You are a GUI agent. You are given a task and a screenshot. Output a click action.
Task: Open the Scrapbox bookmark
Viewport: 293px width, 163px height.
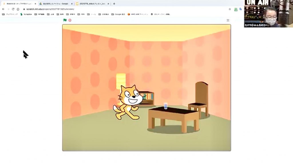(x=26, y=14)
